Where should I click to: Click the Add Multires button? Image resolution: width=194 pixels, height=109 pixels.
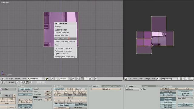click(106, 89)
